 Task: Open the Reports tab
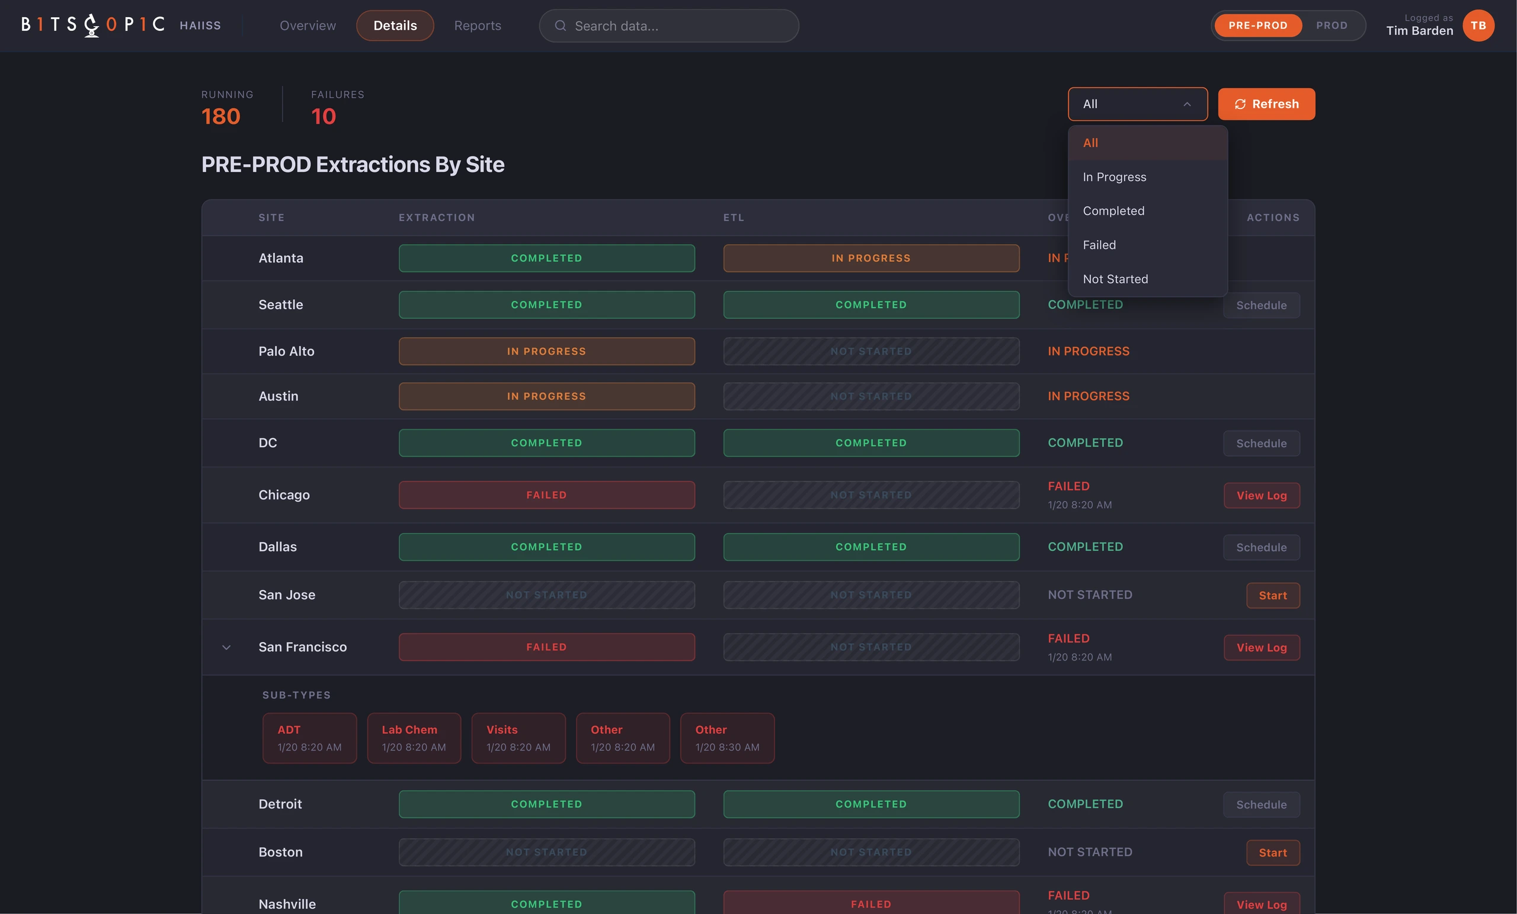coord(478,26)
